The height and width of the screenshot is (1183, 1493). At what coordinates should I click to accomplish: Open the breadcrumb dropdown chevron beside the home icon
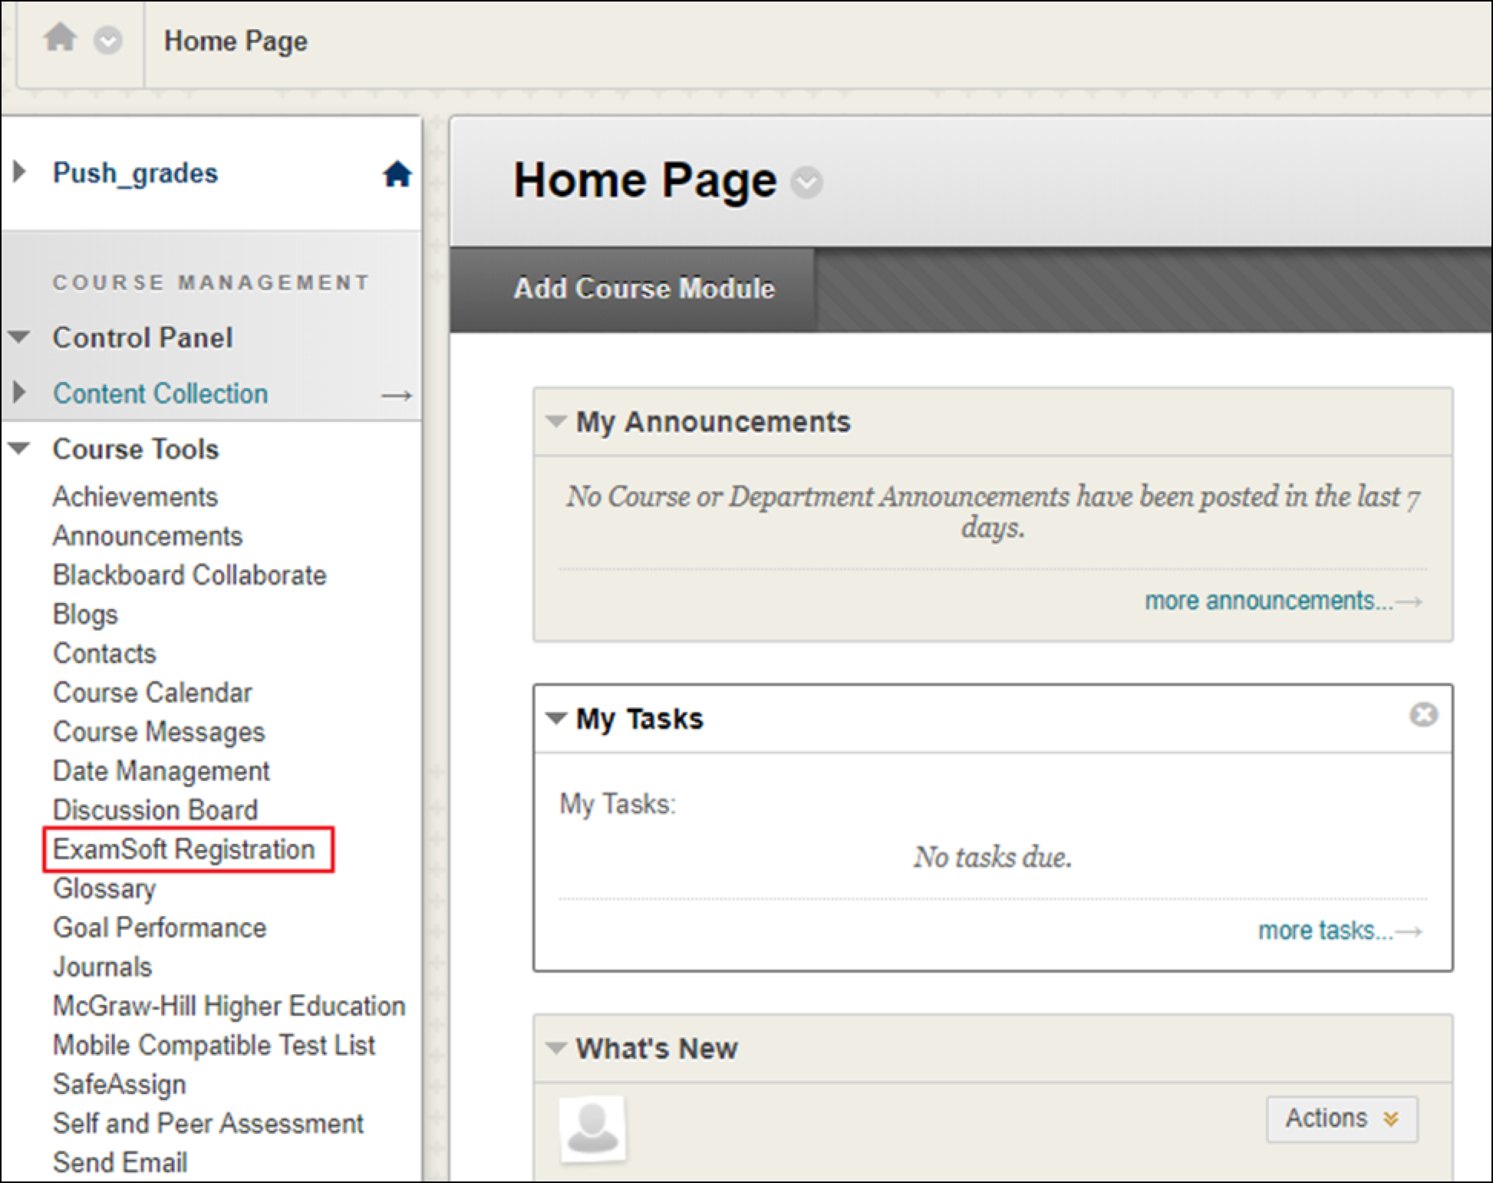[107, 41]
